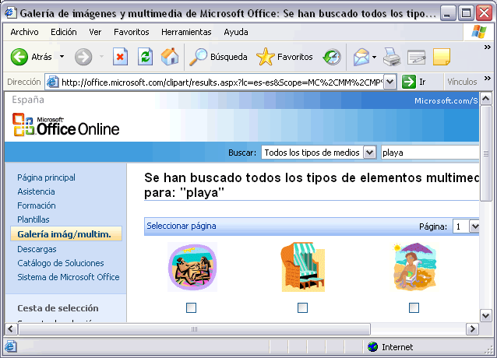
Task: Open the History clock icon
Action: (x=332, y=57)
